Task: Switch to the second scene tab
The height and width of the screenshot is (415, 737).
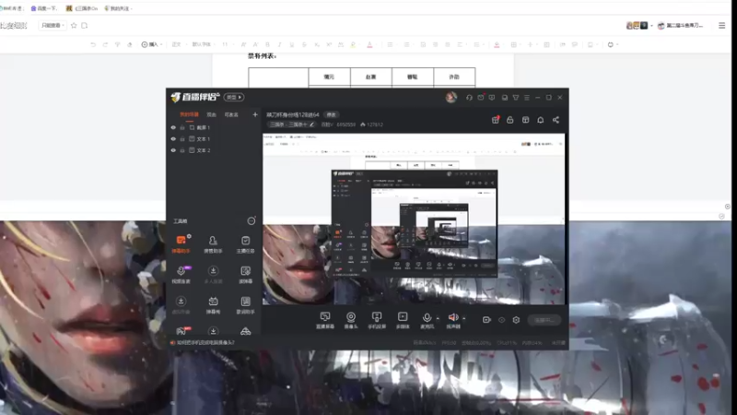Action: coord(212,114)
